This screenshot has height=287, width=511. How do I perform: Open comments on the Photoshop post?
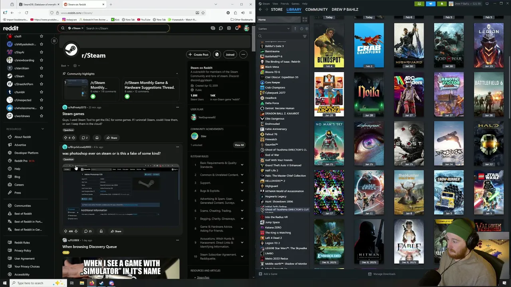(x=87, y=231)
